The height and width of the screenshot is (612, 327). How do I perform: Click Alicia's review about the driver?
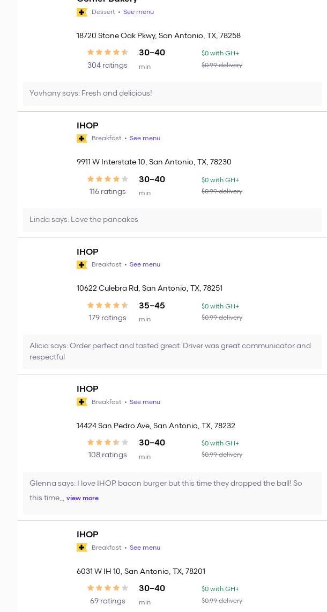[x=170, y=351]
